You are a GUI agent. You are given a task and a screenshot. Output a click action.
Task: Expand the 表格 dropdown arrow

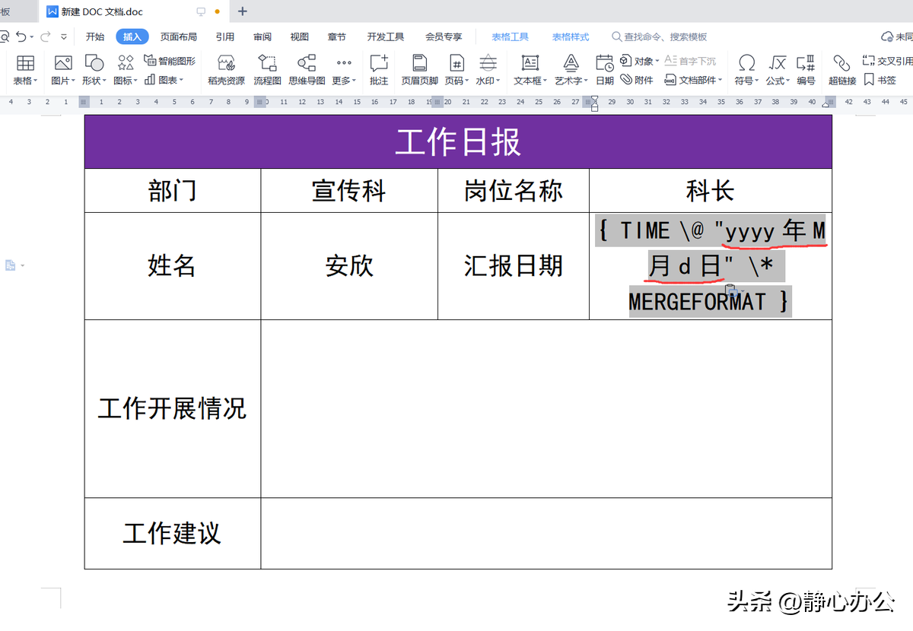[x=36, y=81]
